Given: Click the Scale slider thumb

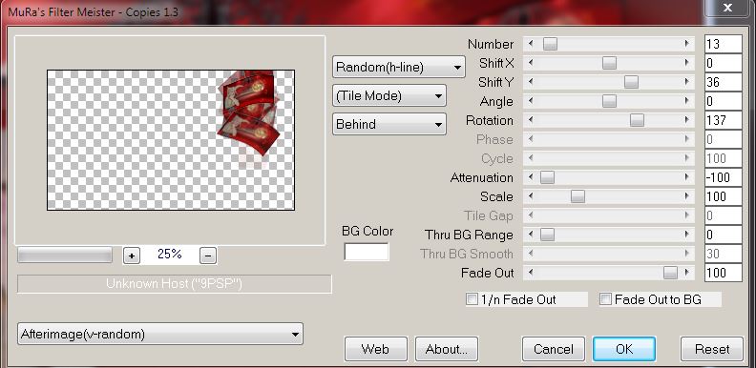Looking at the screenshot, I should click(577, 196).
